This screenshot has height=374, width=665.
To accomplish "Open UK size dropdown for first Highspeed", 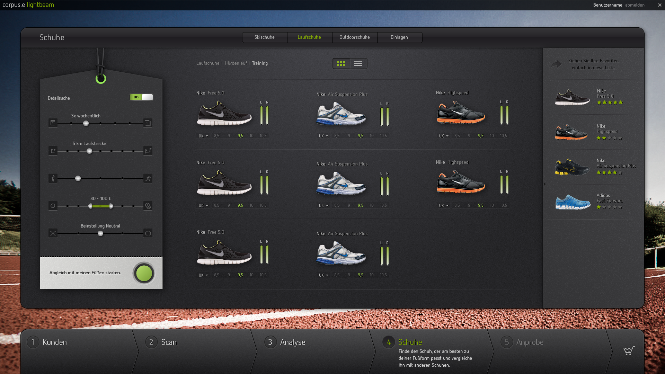I will coord(444,136).
